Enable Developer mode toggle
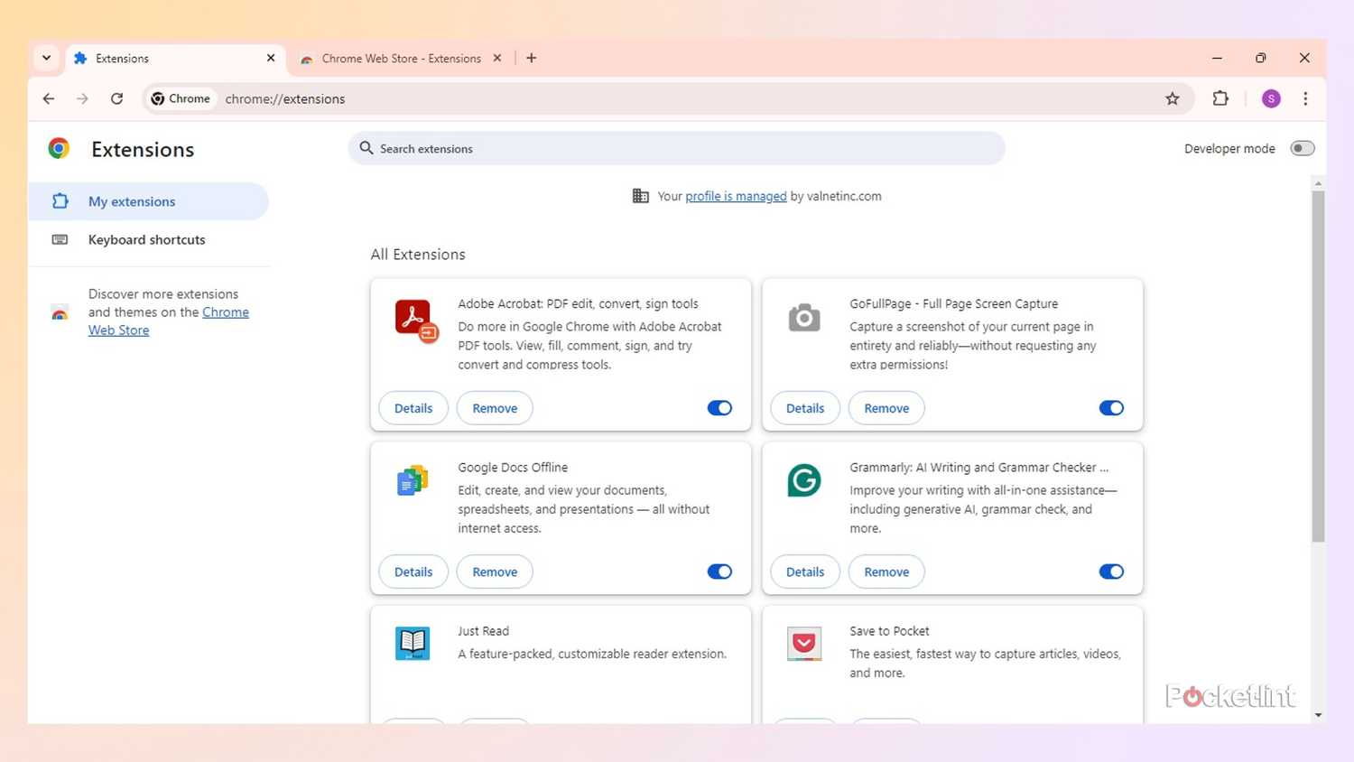 coord(1302,148)
